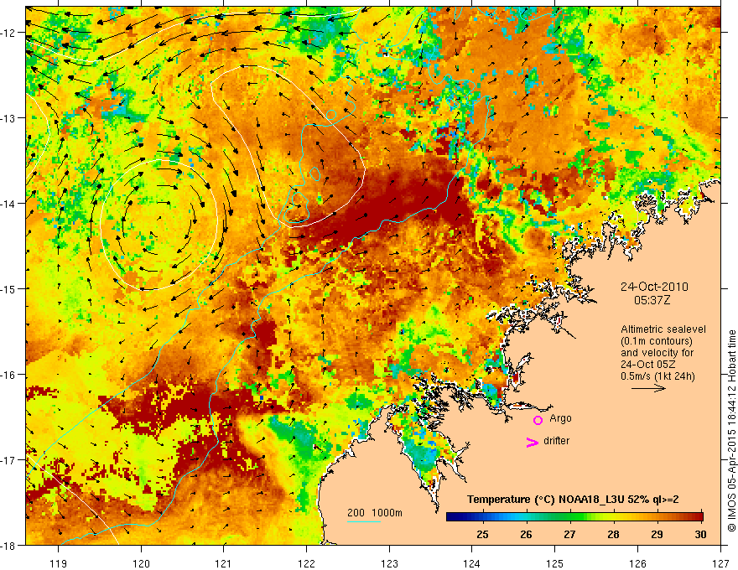Click the longitude axis label 120
Screen dimensions: 738x570
141,563
